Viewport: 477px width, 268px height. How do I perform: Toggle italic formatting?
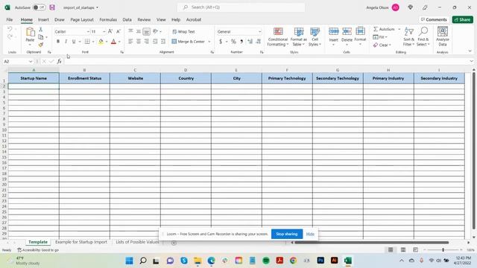[x=66, y=42]
